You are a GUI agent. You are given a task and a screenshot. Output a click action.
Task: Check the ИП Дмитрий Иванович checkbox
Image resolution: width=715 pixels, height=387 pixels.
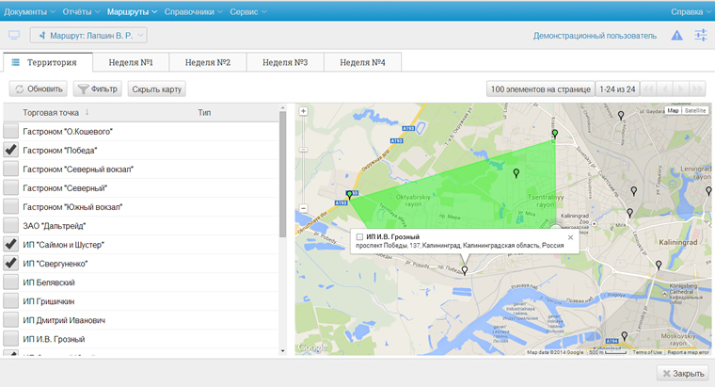point(11,320)
